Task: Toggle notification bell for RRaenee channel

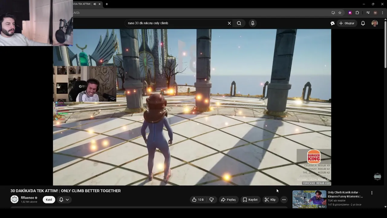Action: (x=61, y=200)
